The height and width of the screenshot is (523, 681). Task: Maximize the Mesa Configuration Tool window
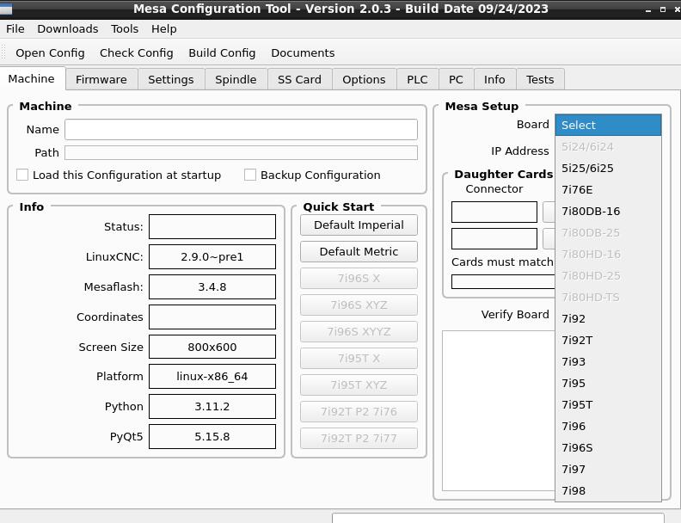663,9
